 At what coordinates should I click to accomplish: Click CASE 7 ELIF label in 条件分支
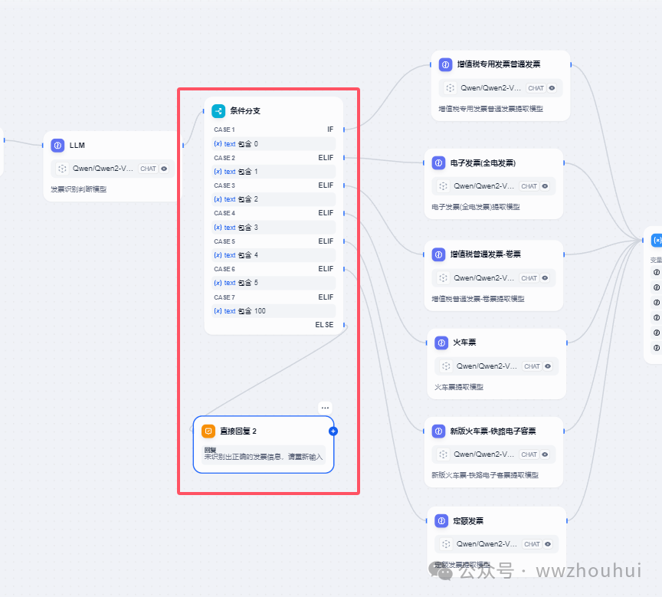(326, 297)
